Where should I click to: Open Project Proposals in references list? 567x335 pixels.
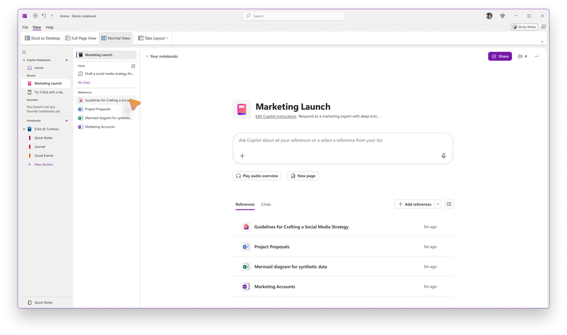342,247
